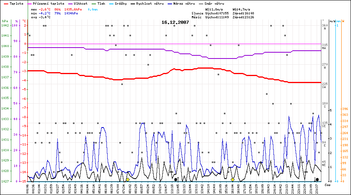Click the wind speed text WS:1.8m/s
The width and height of the screenshot is (351, 195).
(x=214, y=9)
